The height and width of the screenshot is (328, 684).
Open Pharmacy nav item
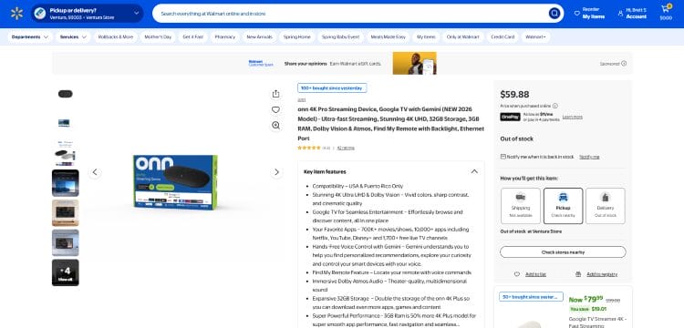[x=225, y=37]
